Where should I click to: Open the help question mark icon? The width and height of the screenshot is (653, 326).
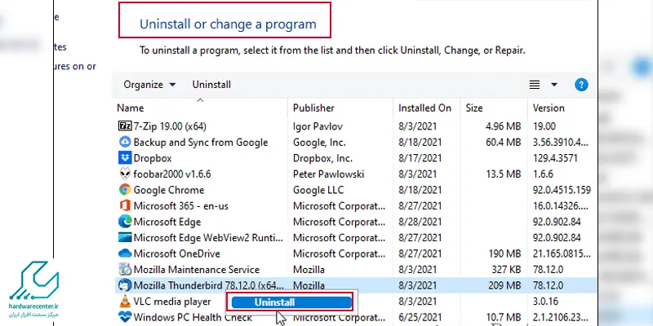(581, 85)
